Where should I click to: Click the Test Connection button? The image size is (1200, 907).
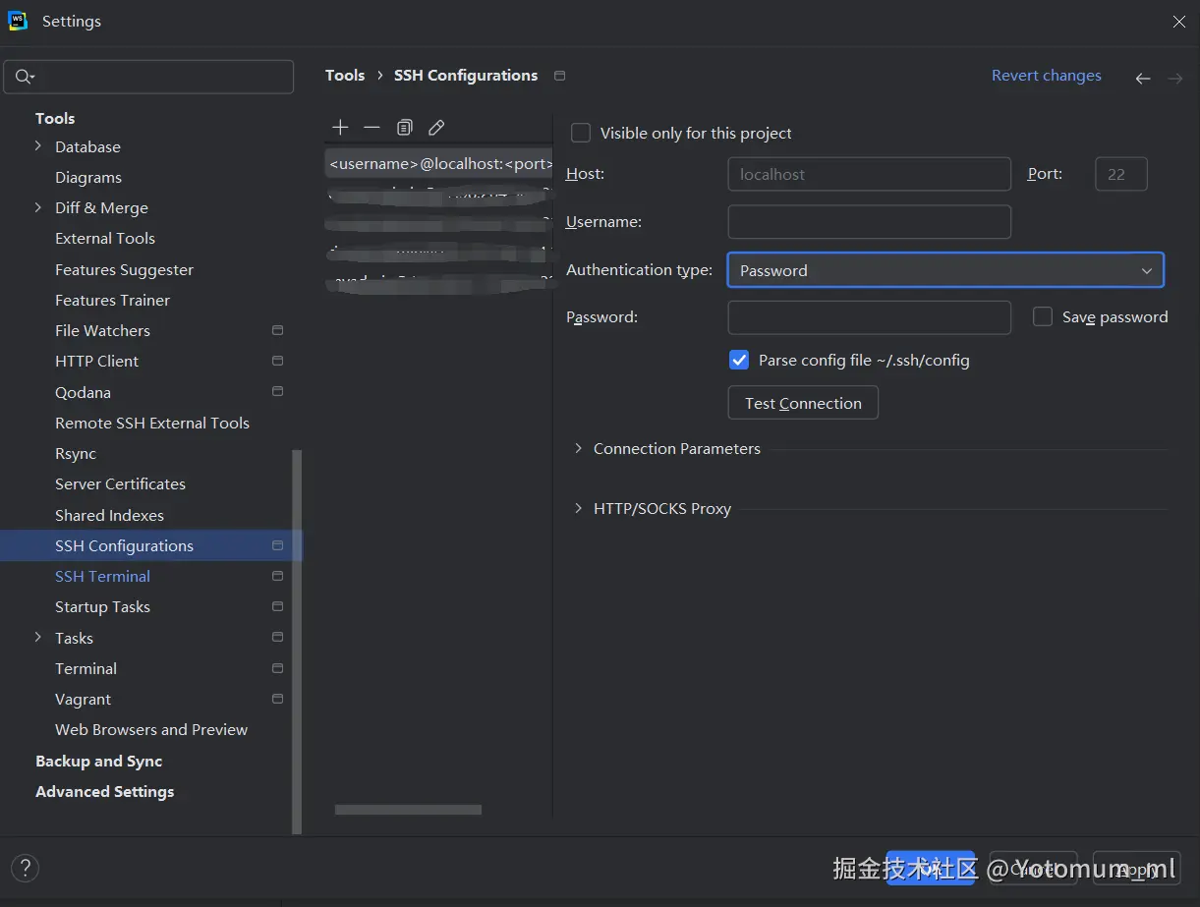point(803,403)
